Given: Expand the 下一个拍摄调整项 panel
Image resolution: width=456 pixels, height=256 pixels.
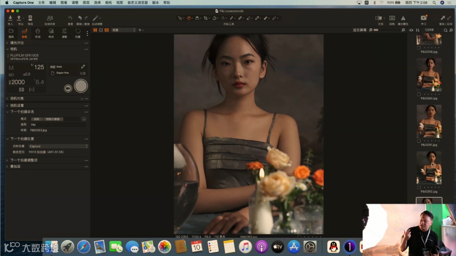Looking at the screenshot, I should [7, 160].
